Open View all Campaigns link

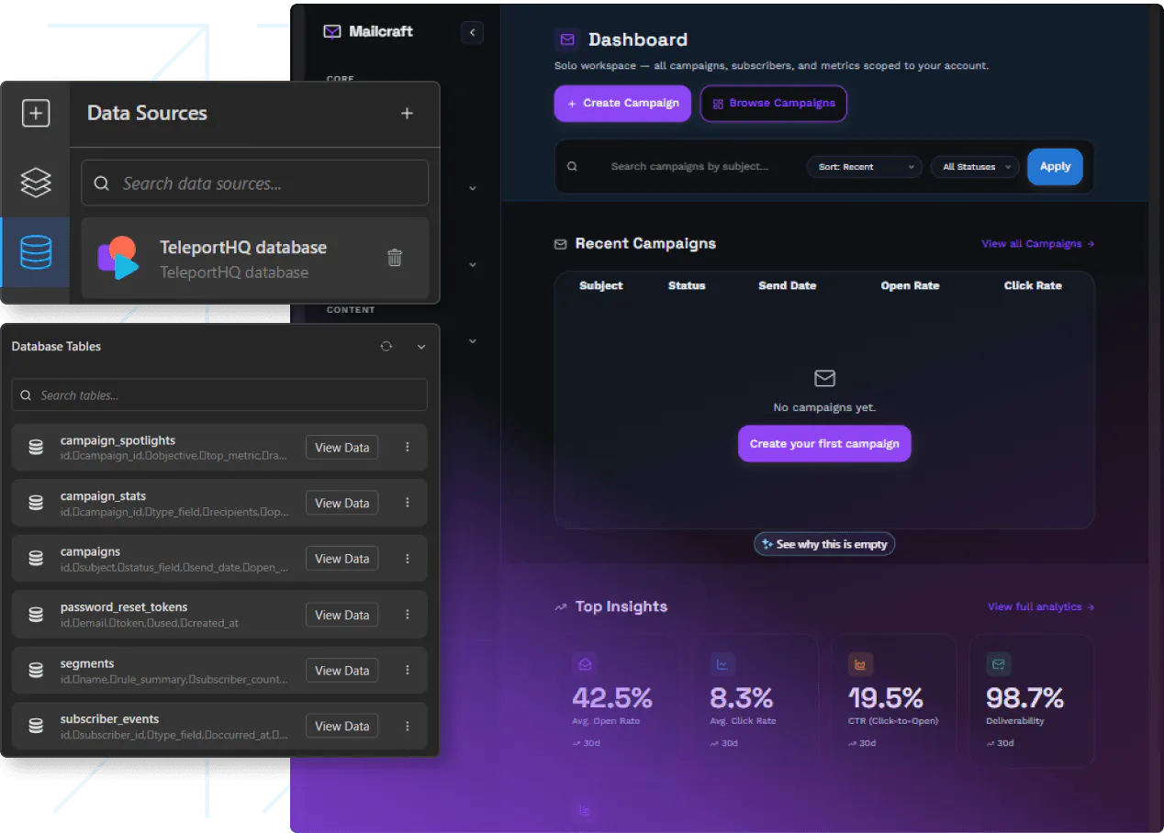point(1038,244)
